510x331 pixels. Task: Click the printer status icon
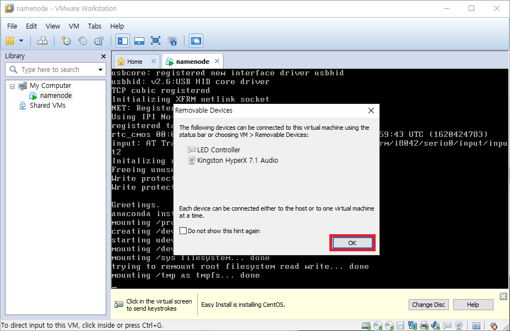tap(424, 326)
